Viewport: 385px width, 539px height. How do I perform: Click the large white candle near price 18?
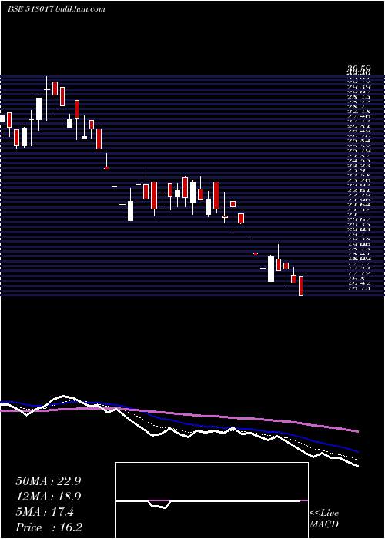tap(271, 269)
